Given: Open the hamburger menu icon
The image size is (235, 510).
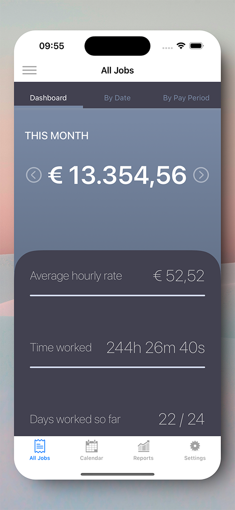Looking at the screenshot, I should 30,70.
